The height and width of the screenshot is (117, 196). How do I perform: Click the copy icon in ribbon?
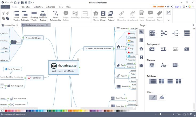point(3,18)
